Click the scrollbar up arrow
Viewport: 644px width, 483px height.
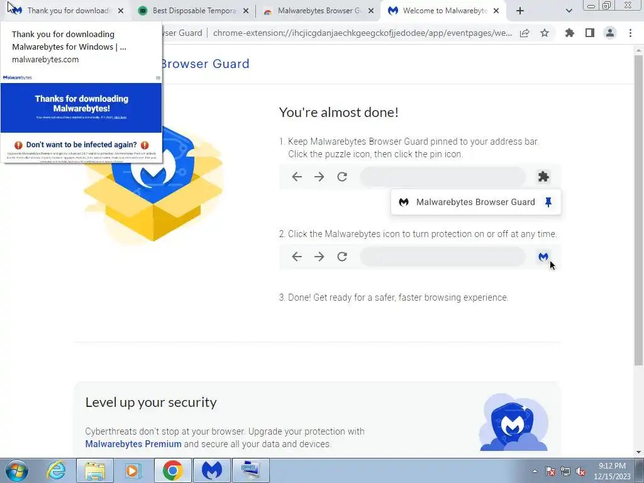(638, 50)
